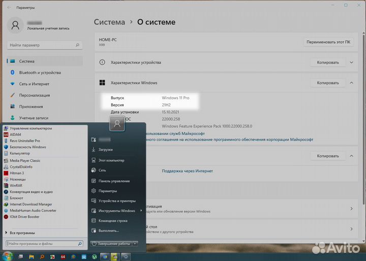Open Сеть in Start menu right pane

pyautogui.click(x=99, y=170)
